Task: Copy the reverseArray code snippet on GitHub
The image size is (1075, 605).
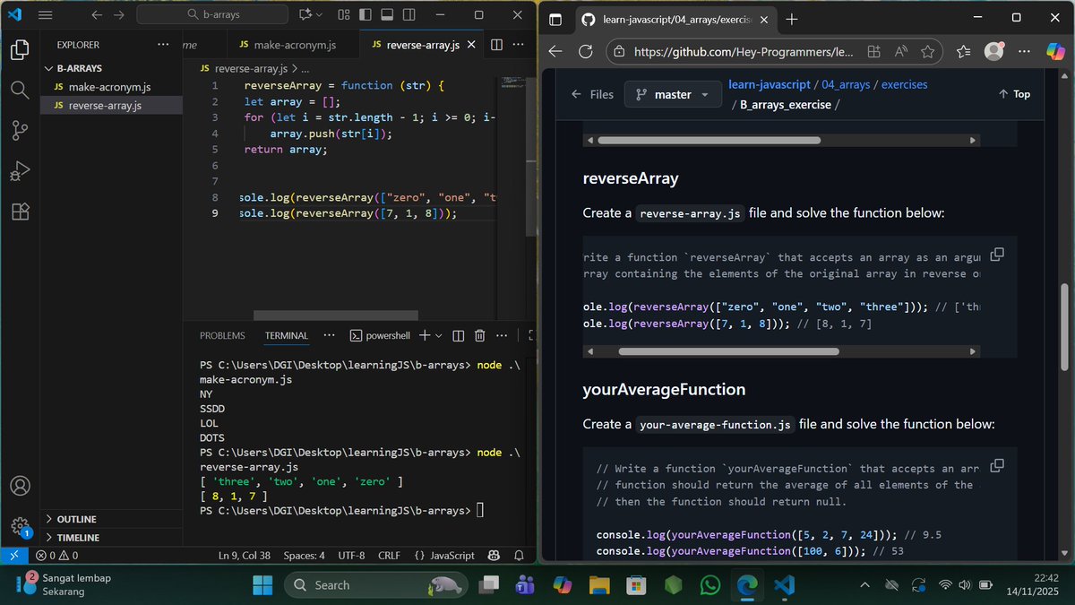Action: (997, 254)
